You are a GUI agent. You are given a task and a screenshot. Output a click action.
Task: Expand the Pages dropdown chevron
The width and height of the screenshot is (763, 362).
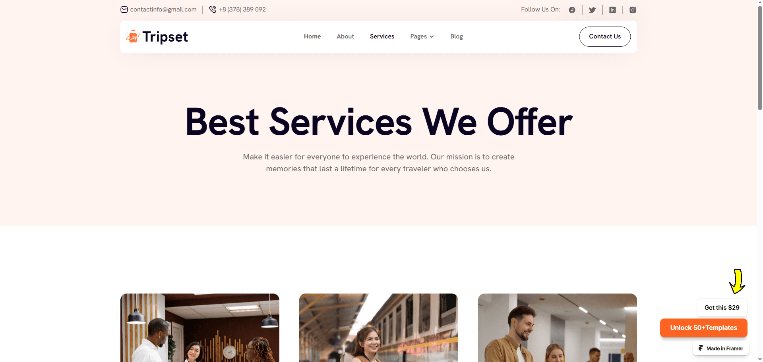click(432, 36)
